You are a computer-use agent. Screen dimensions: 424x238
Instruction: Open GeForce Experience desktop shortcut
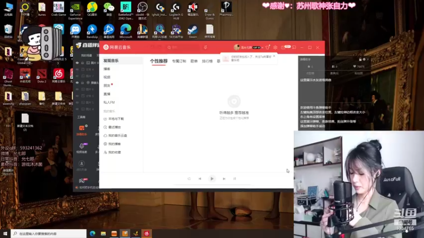pyautogui.click(x=75, y=11)
